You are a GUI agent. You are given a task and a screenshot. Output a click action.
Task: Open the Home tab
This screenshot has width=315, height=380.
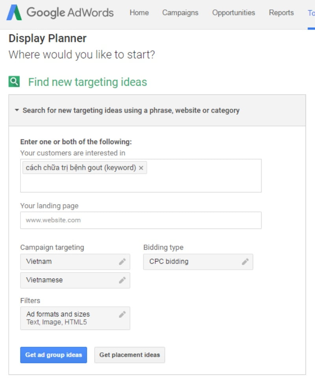coord(139,13)
